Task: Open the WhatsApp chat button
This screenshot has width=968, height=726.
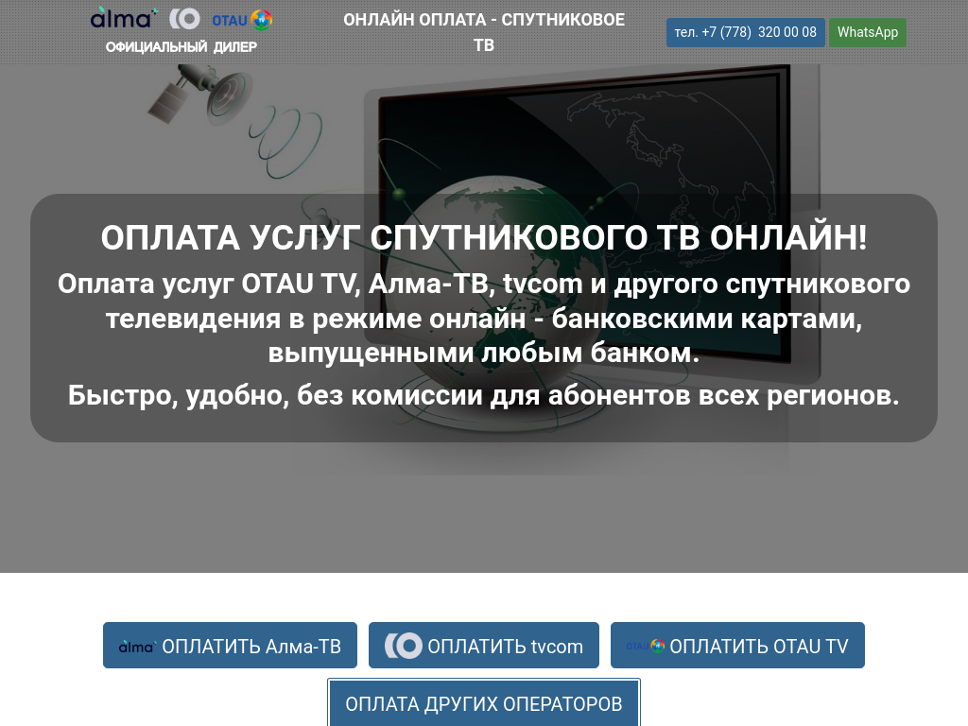Action: [x=868, y=32]
